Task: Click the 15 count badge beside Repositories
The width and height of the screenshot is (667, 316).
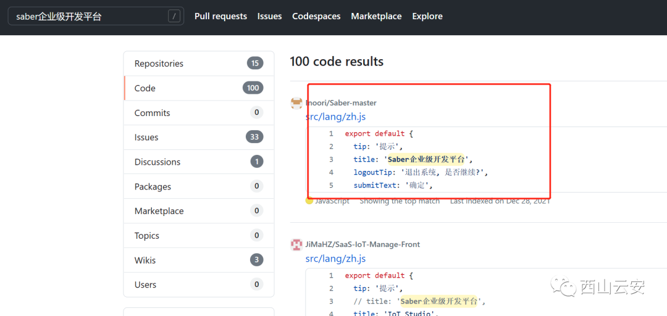Action: (x=255, y=64)
